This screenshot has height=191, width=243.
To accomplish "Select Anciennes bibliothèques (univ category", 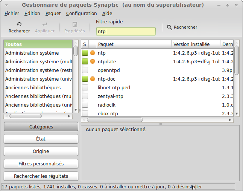I will tap(38, 105).
